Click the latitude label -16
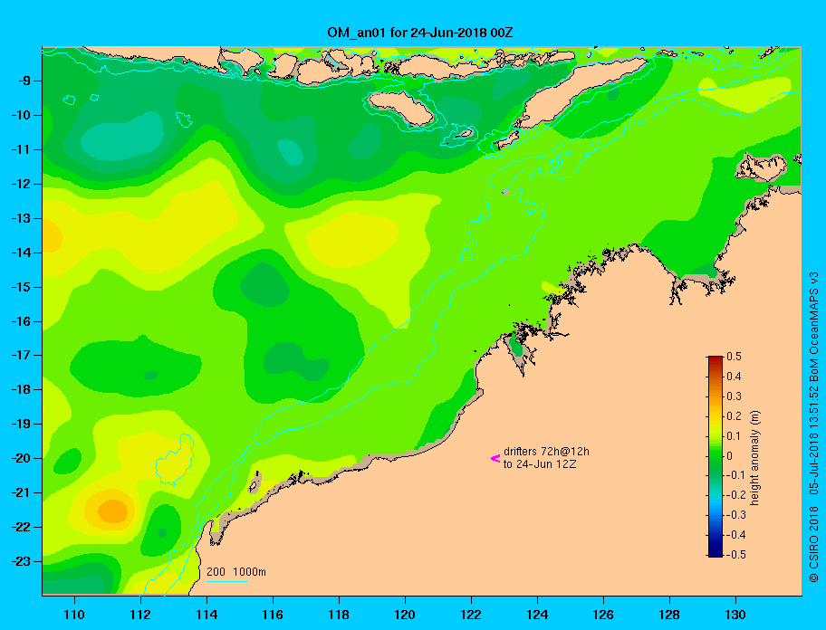Screen dimensions: 826x630 tap(22, 321)
